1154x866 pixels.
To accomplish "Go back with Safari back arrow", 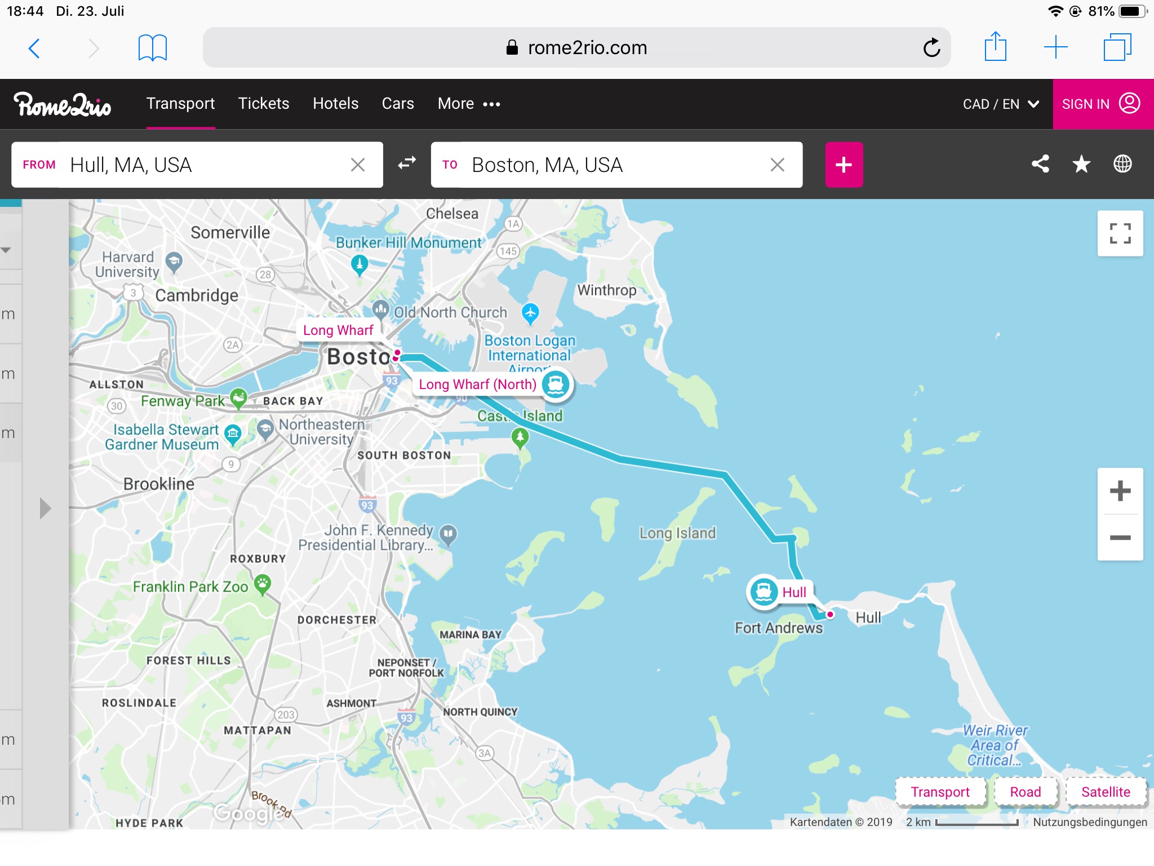I will pyautogui.click(x=34, y=48).
